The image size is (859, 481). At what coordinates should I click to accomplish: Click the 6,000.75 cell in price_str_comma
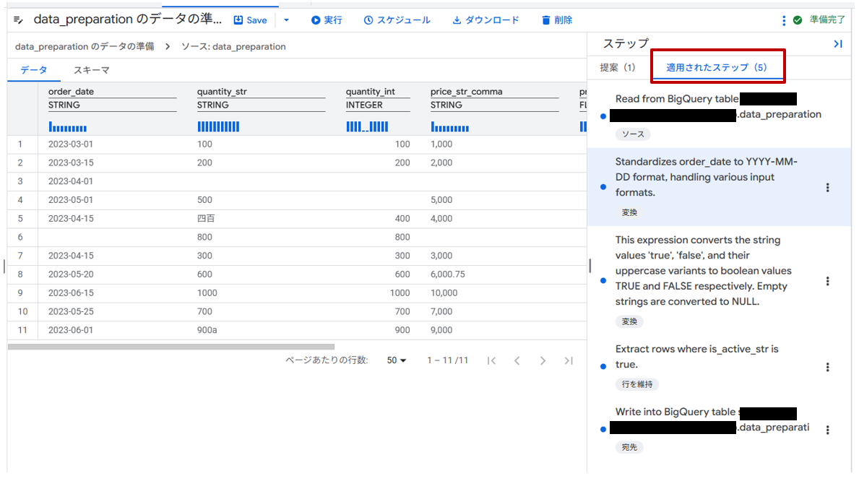[x=448, y=274]
